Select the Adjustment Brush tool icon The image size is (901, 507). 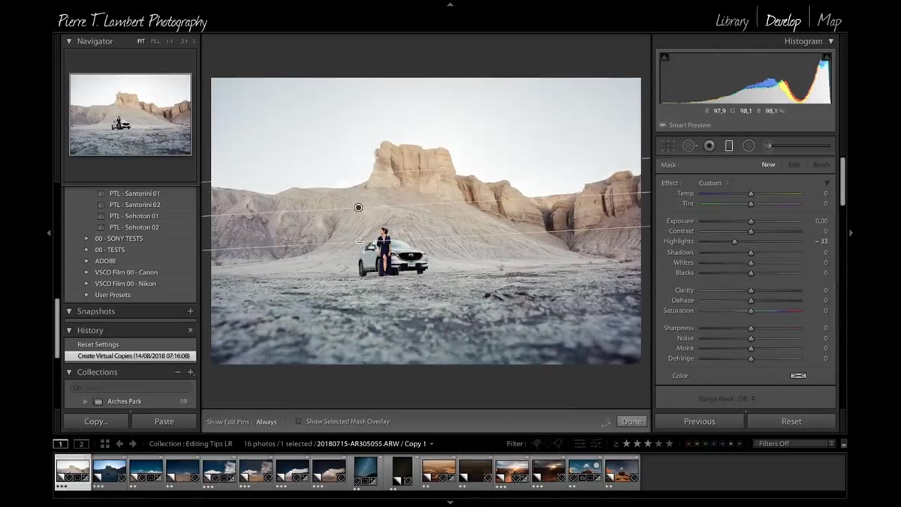pos(799,145)
